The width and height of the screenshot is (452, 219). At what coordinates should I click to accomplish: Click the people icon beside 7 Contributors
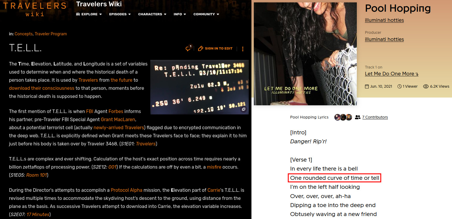pos(357,117)
